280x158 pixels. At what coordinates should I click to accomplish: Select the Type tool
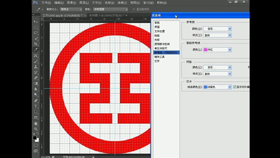pyautogui.click(x=36, y=106)
